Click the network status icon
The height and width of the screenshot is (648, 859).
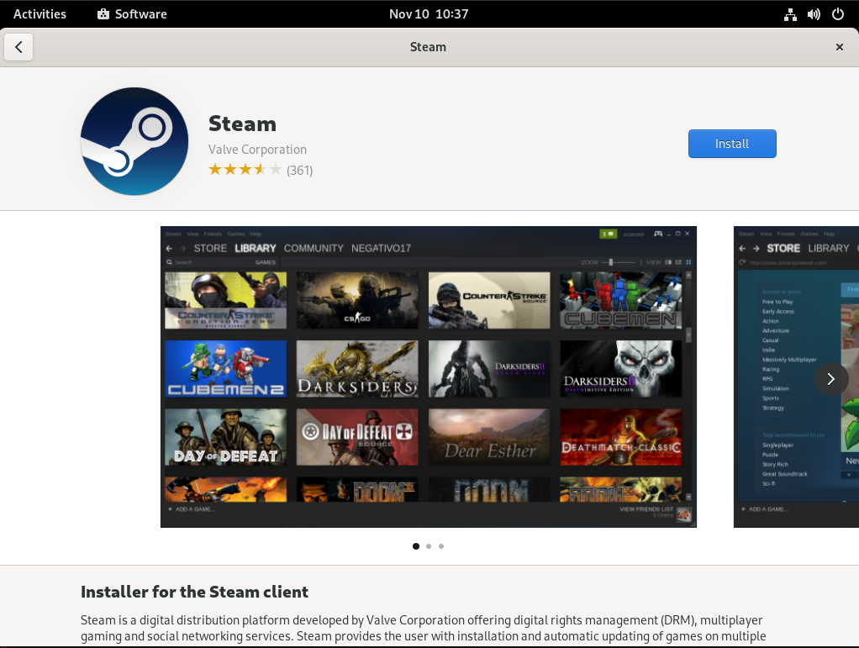coord(790,15)
